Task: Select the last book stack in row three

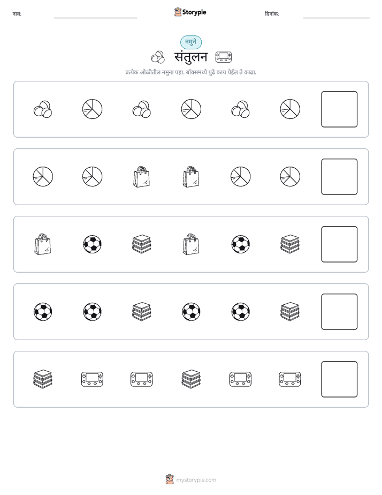Action: 290,244
